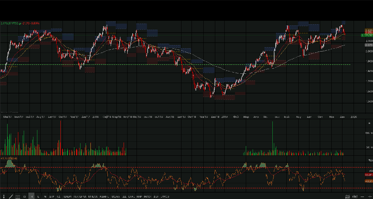
Task: Load the ΑΔΜΗΕ symbol chart
Action: pyautogui.click(x=104, y=196)
